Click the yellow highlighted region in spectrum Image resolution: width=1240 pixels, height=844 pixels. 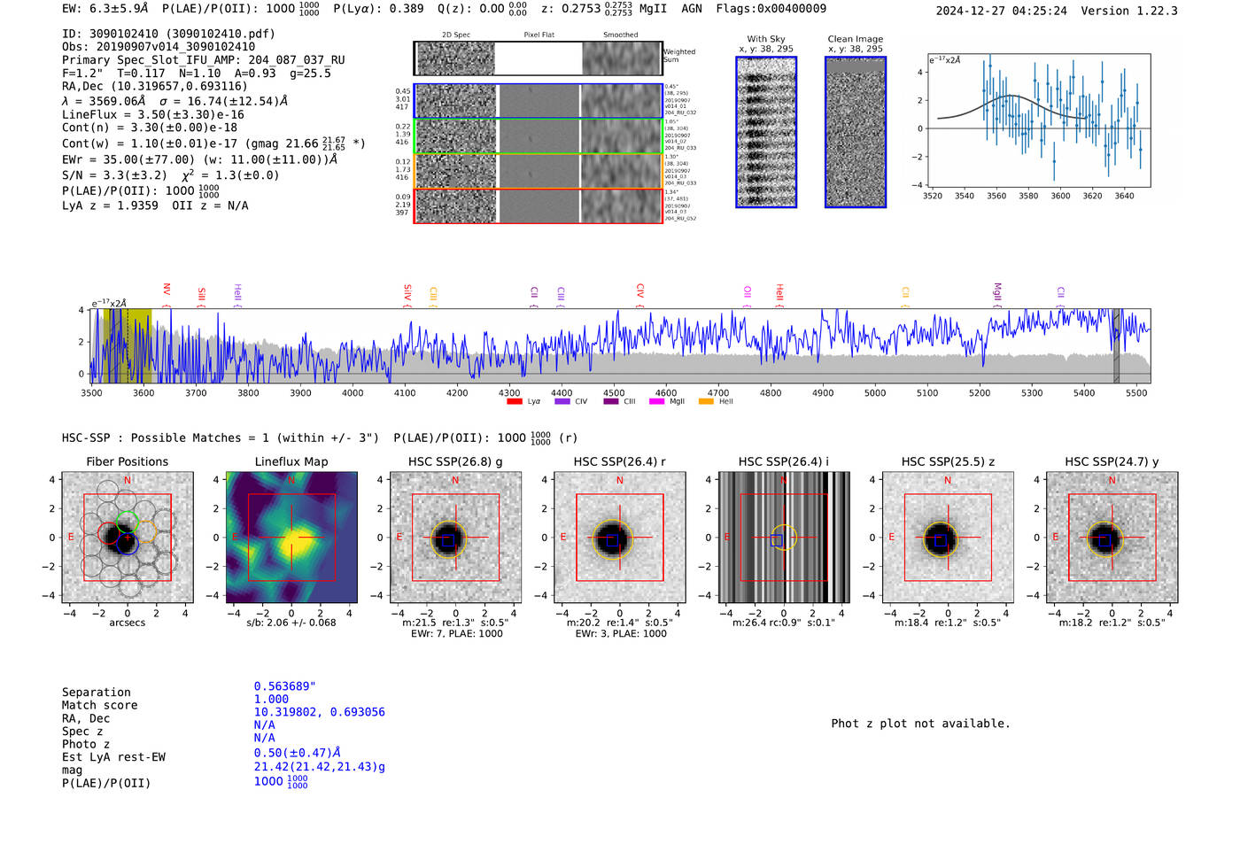[x=128, y=345]
